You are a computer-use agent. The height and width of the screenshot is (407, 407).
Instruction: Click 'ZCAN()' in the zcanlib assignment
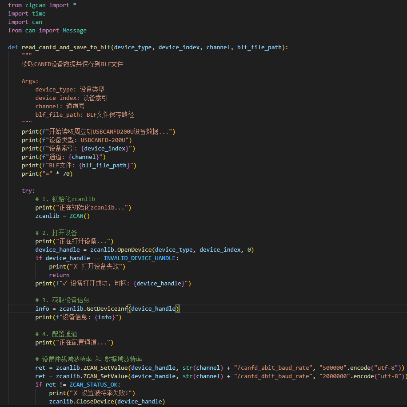tap(80, 216)
